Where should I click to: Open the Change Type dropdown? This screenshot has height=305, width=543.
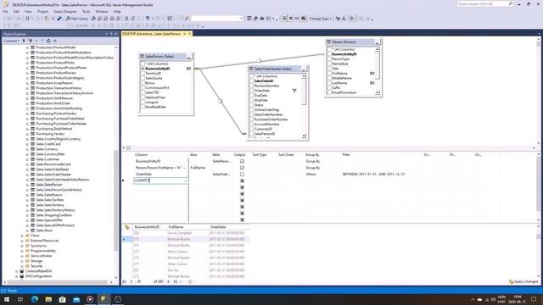[320, 19]
